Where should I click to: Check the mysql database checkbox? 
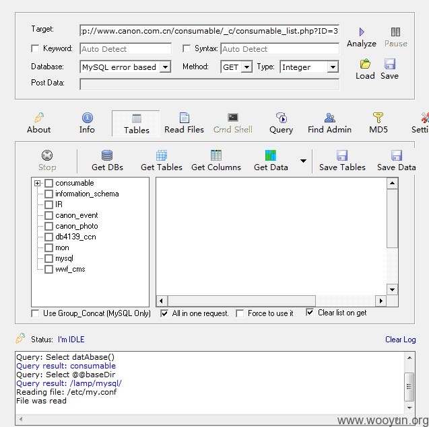[48, 258]
